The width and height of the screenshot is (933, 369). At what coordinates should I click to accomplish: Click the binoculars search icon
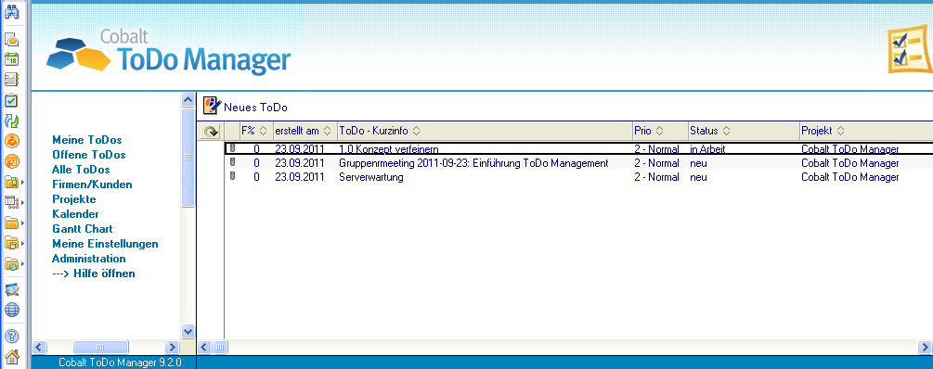click(12, 12)
